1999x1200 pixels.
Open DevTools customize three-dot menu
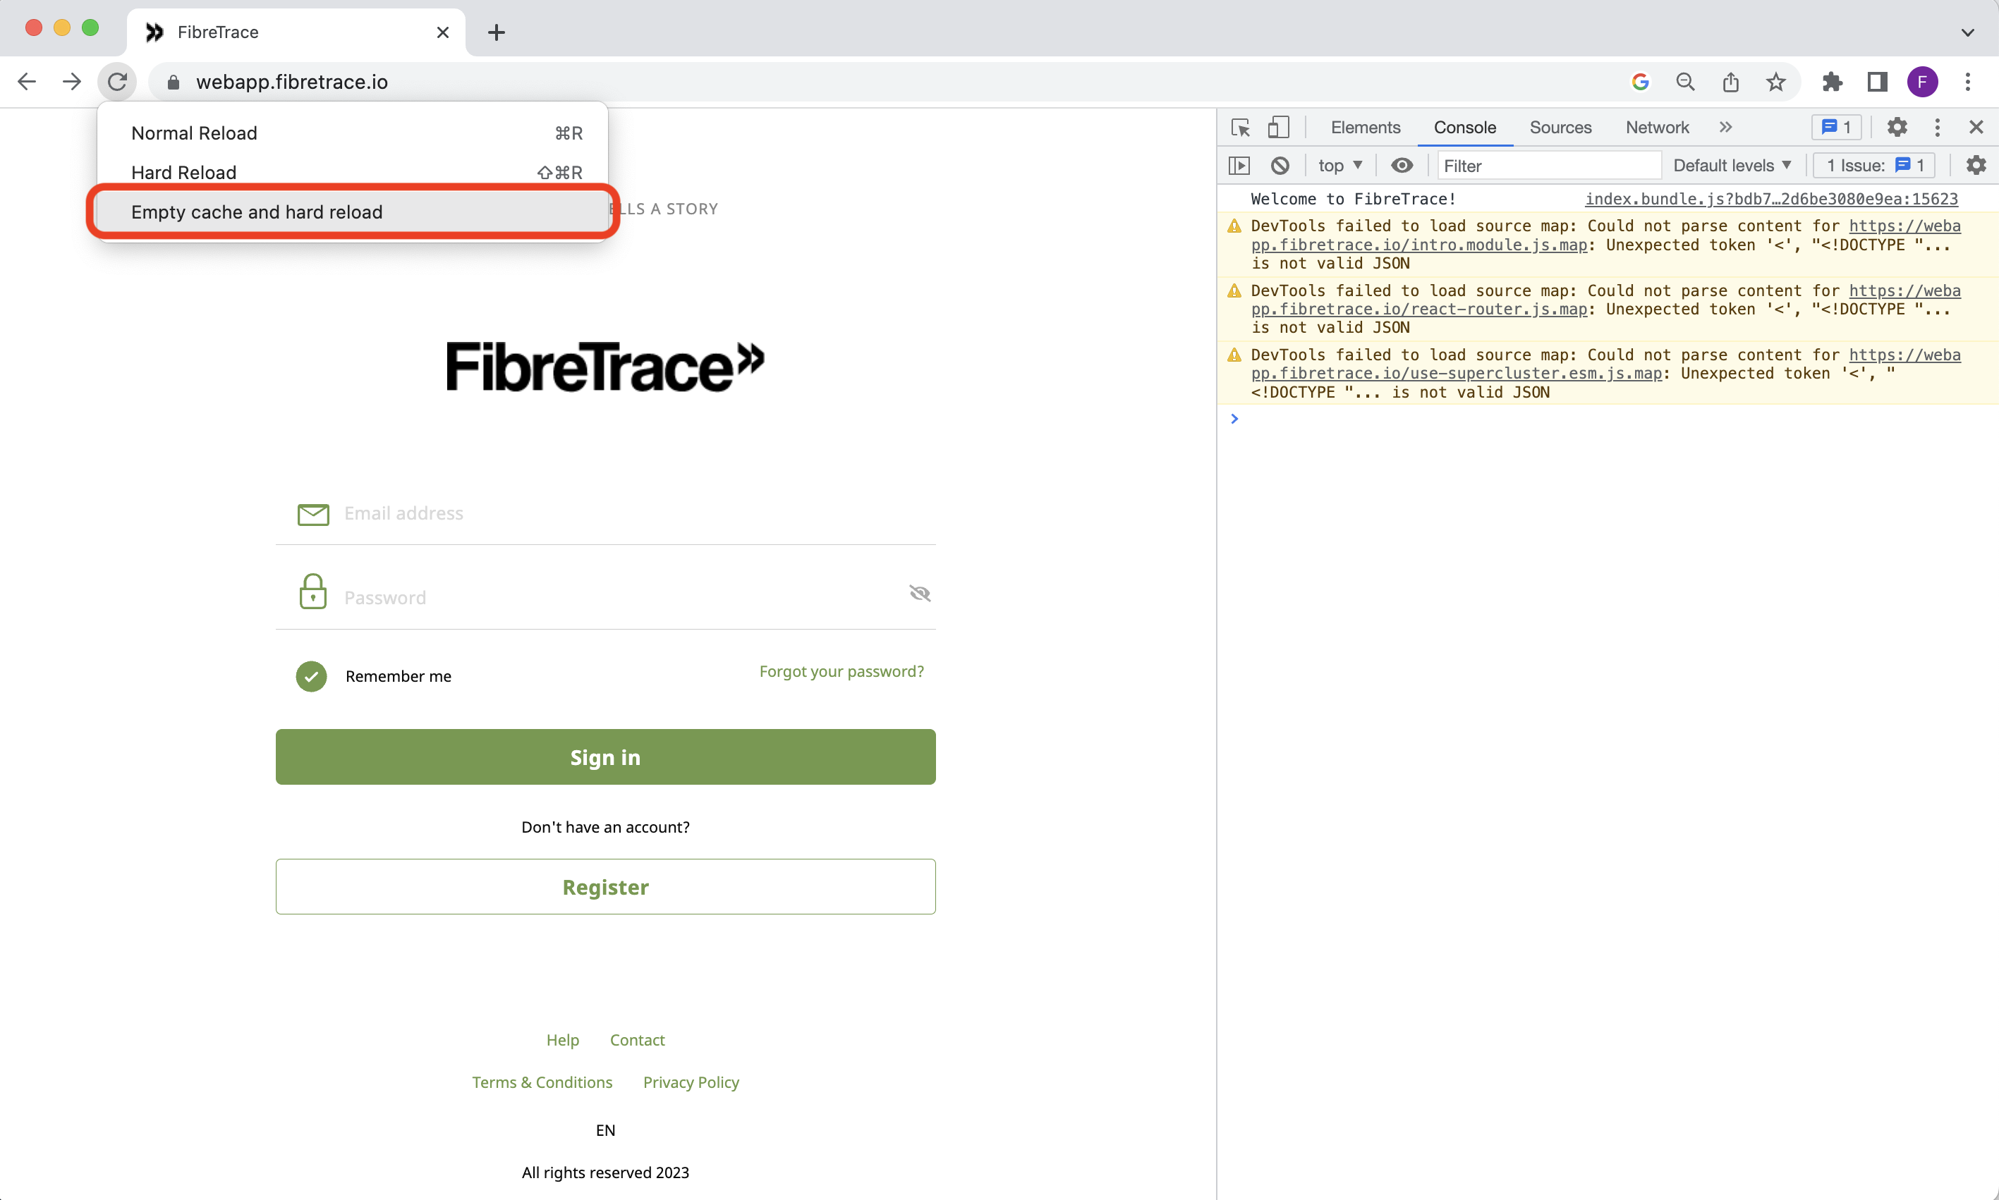(1938, 127)
